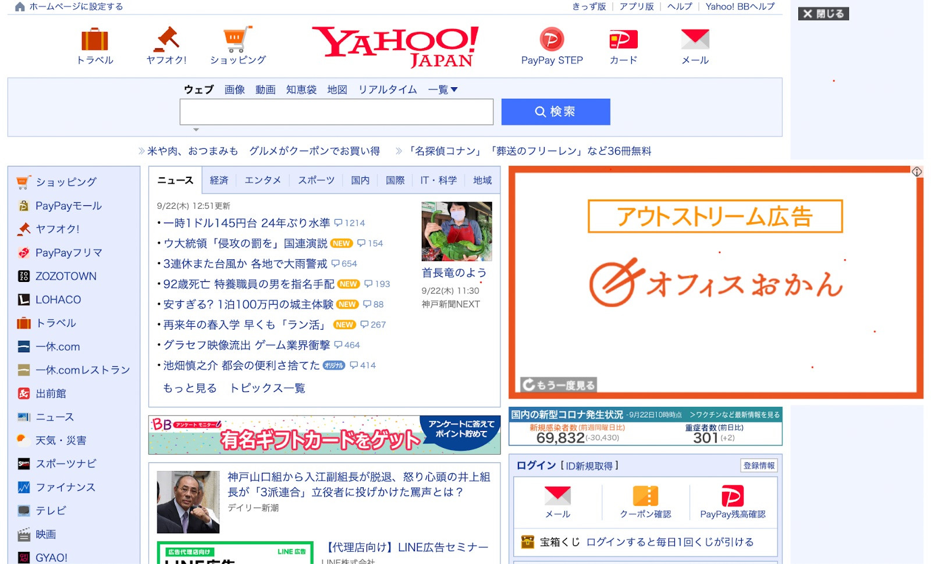
Task: Click the 閉じる close ad button
Action: coord(823,13)
